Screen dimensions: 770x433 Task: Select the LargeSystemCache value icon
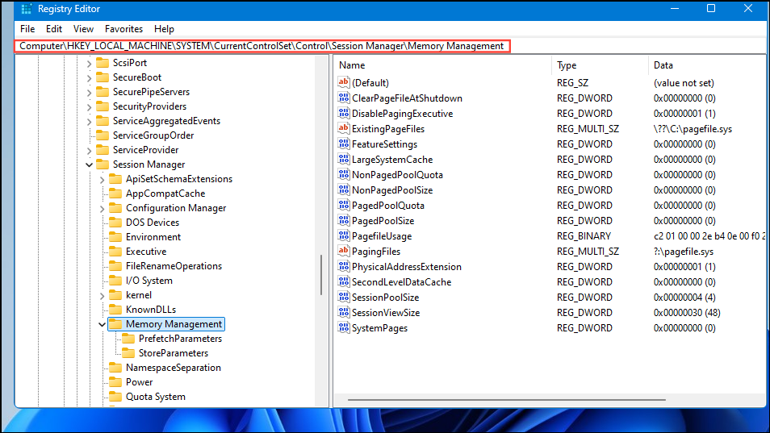(343, 159)
